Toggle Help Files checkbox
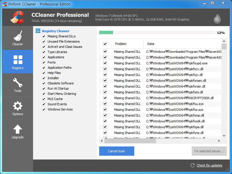This screenshot has width=232, height=174. click(44, 73)
